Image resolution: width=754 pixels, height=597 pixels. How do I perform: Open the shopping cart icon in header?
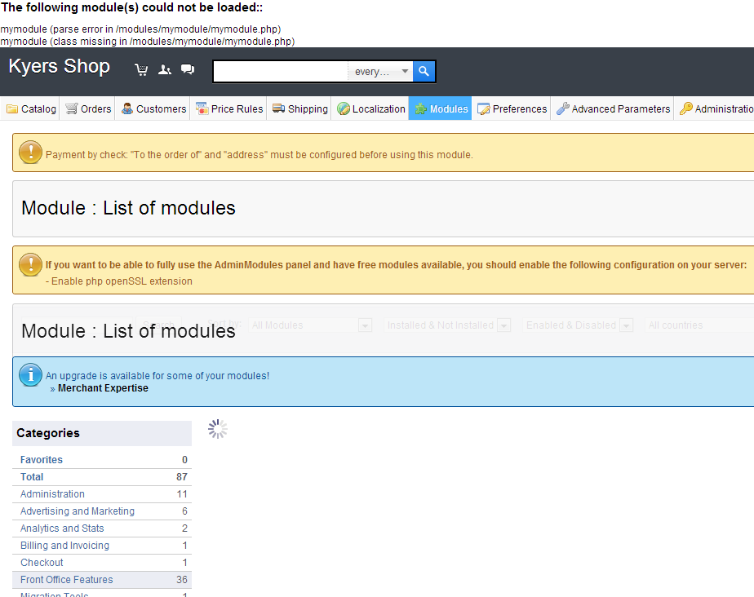pos(141,70)
